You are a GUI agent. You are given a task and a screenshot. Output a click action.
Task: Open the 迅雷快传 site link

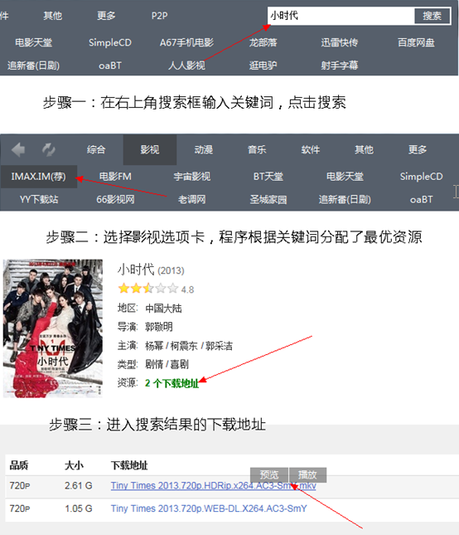point(340,42)
